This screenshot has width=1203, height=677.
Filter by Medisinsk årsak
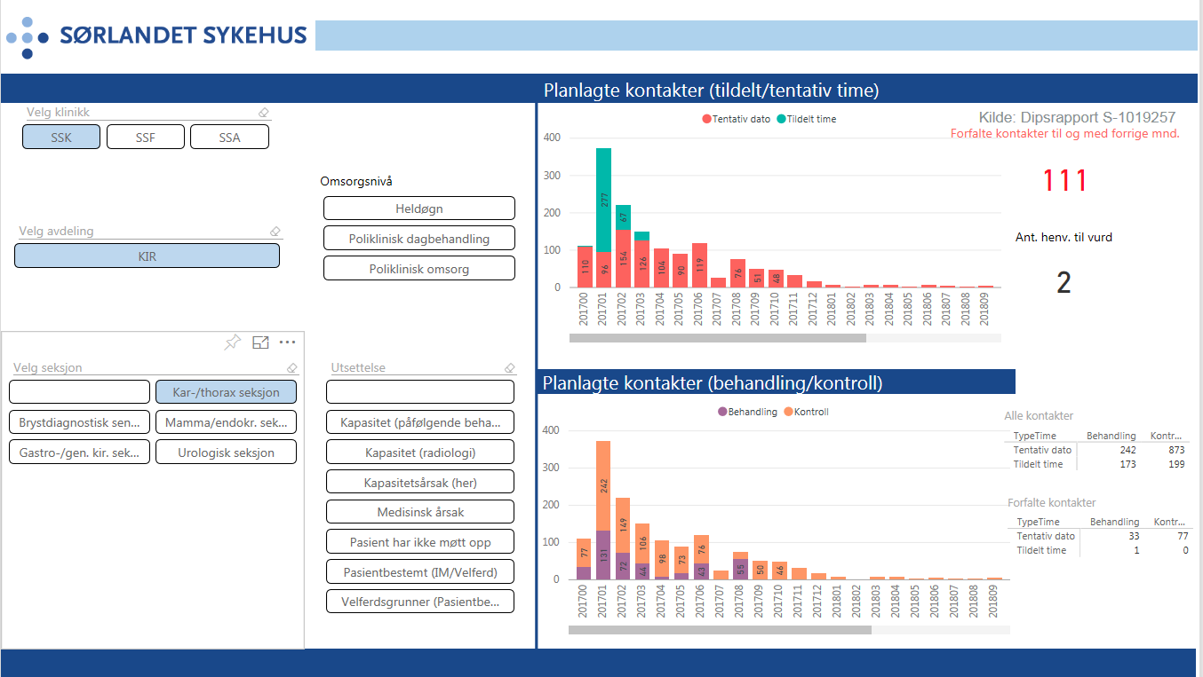click(420, 511)
